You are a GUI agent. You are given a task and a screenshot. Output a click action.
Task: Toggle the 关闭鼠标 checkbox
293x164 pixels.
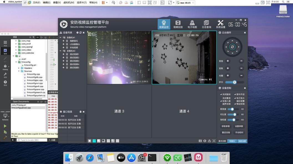[x=221, y=94]
